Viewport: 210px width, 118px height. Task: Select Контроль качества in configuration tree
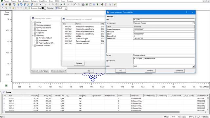pyautogui.click(x=43, y=46)
